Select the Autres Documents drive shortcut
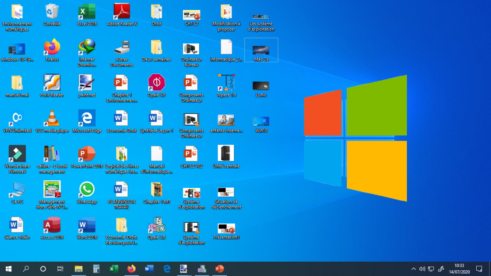491x276 pixels. (122, 53)
